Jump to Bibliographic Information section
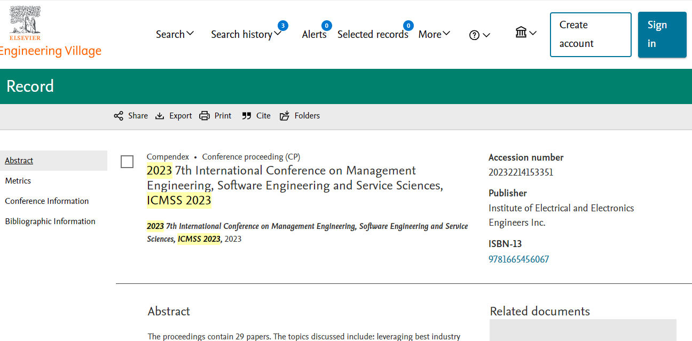Viewport: 692px width, 341px height. (x=50, y=221)
